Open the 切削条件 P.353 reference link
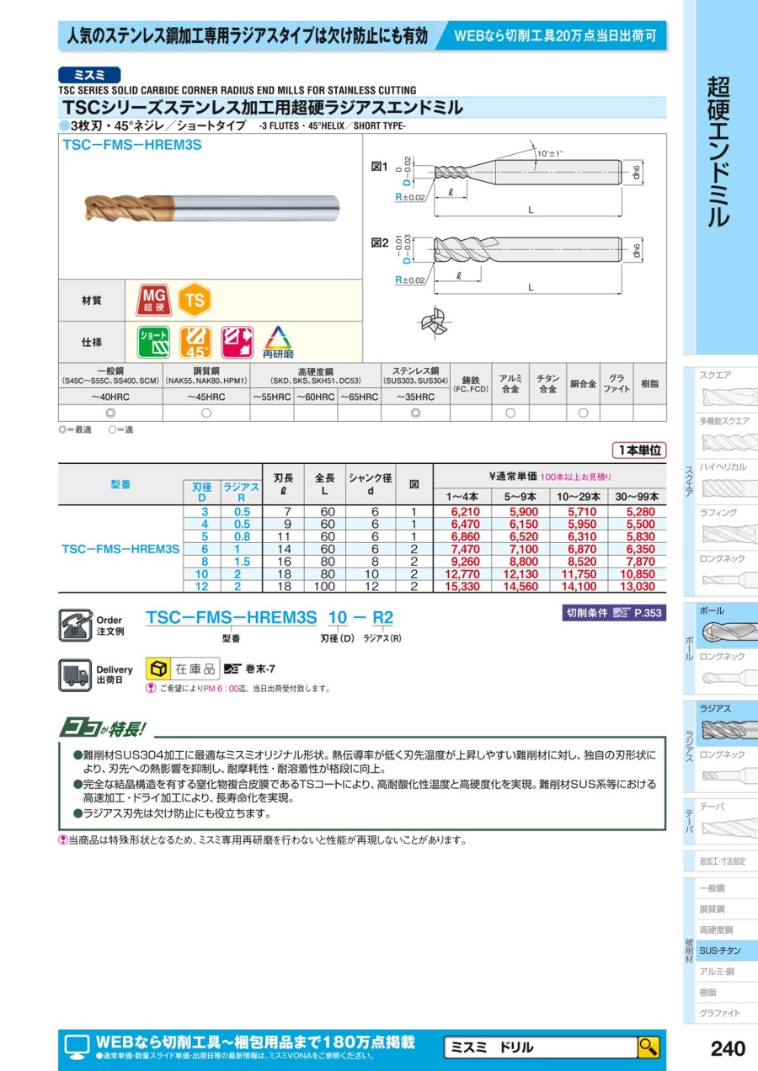The width and height of the screenshot is (758, 1071). [x=614, y=613]
